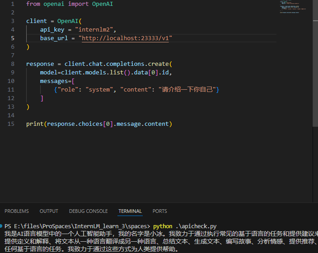Click the code minimap preview
Image resolution: width=318 pixels, height=253 pixels.
click(293, 7)
